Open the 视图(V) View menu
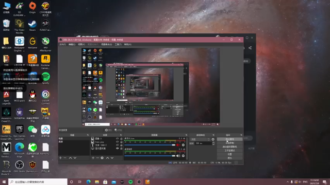Image resolution: width=330 pixels, height=185 pixels. (x=81, y=45)
